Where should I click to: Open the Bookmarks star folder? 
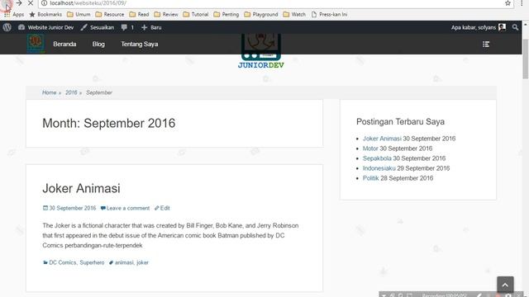(45, 15)
